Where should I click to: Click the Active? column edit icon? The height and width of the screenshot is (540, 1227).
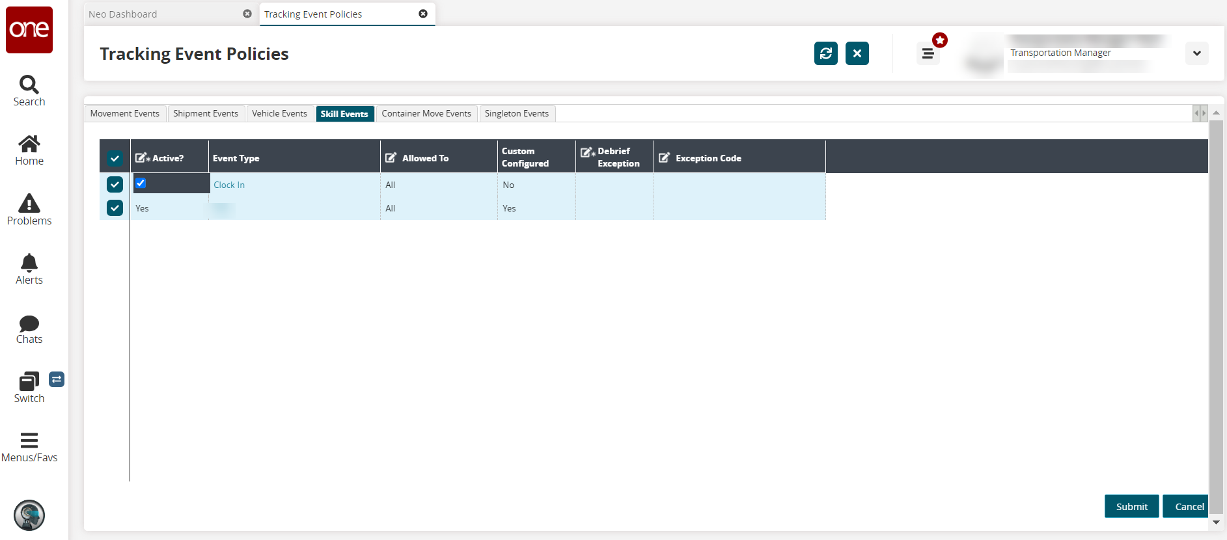143,157
